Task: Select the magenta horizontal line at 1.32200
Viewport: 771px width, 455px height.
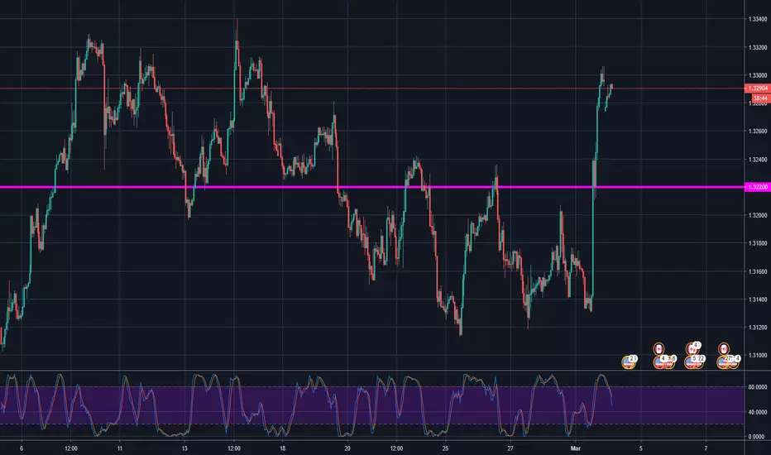Action: click(x=371, y=187)
